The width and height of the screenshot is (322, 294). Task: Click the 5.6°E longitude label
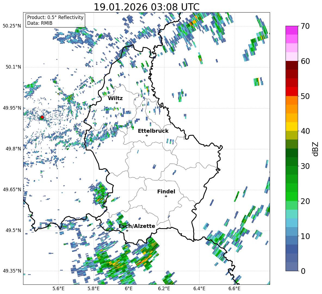[x=58, y=289]
